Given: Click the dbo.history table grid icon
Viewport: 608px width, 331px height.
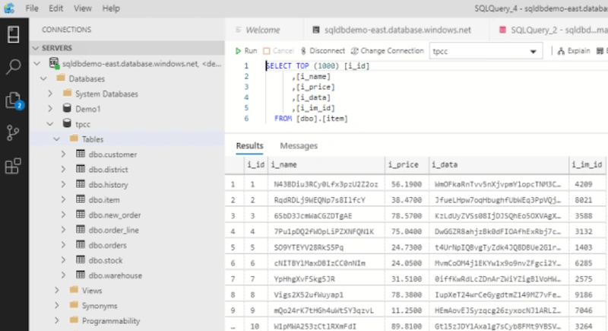Looking at the screenshot, I should (81, 184).
